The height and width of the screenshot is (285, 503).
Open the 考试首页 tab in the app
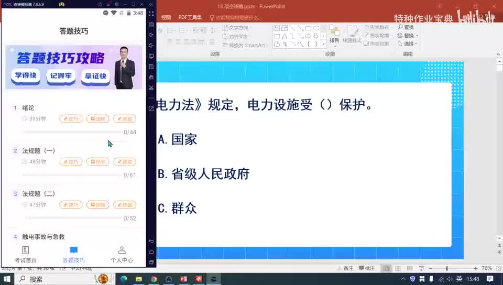point(26,255)
